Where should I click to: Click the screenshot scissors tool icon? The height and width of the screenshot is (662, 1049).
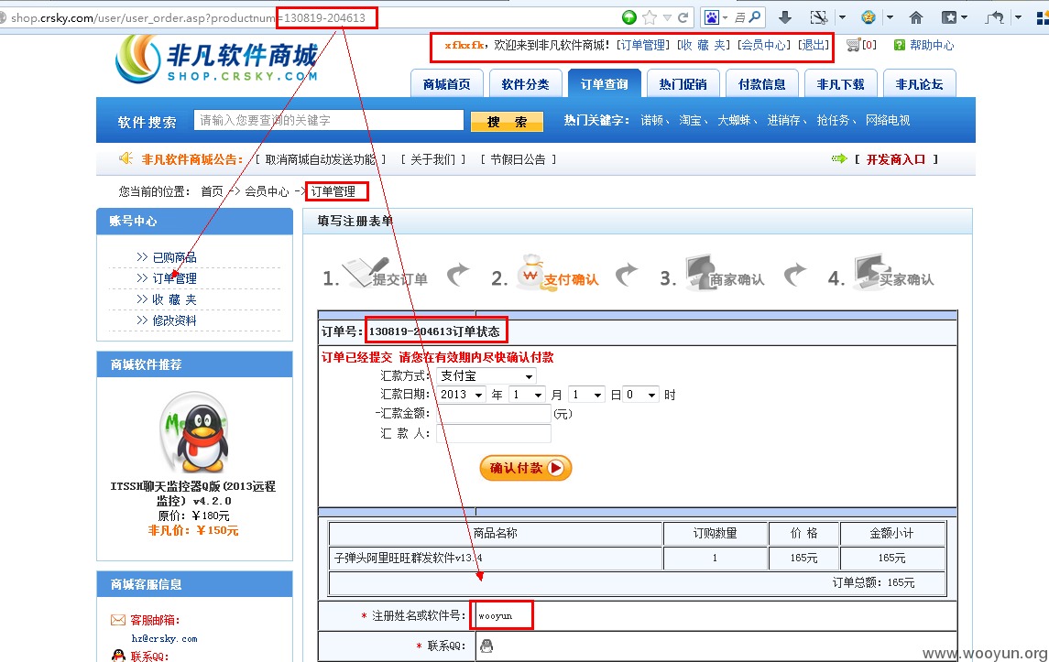[818, 17]
